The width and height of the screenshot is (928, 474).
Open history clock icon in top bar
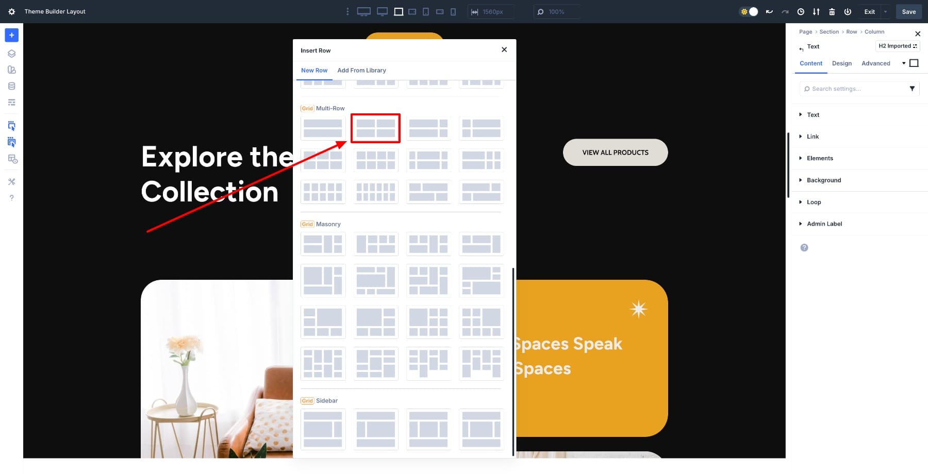[x=801, y=11]
